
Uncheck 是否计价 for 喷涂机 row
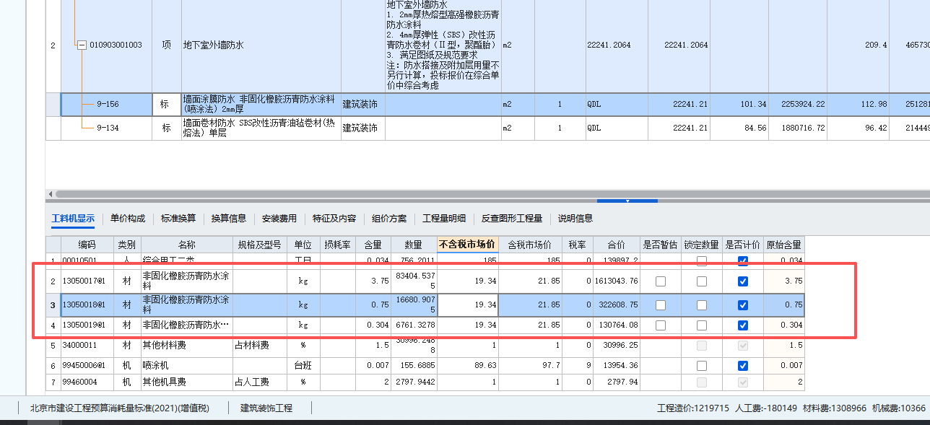pos(743,366)
